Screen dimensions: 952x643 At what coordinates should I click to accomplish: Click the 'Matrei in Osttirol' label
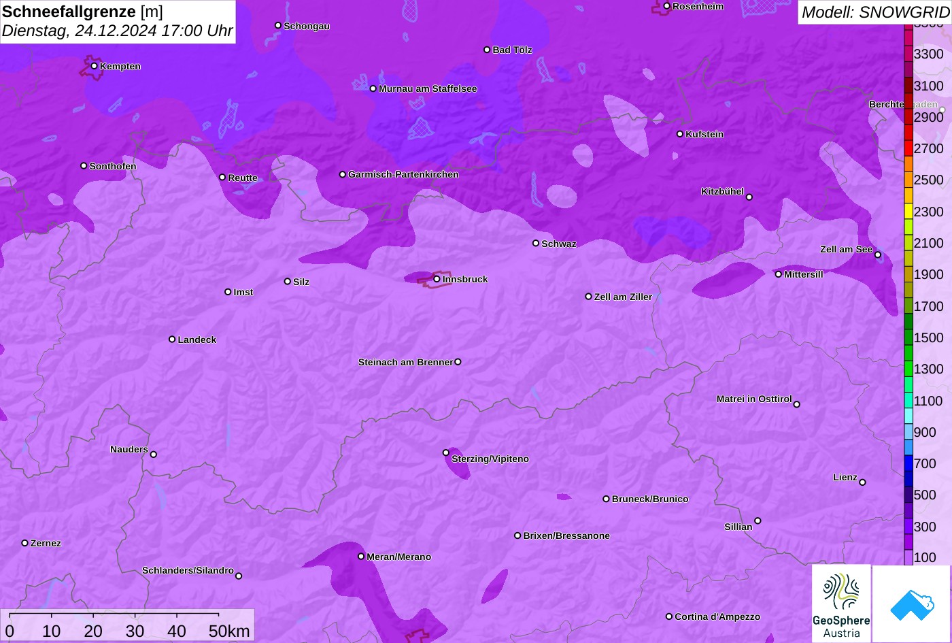754,399
